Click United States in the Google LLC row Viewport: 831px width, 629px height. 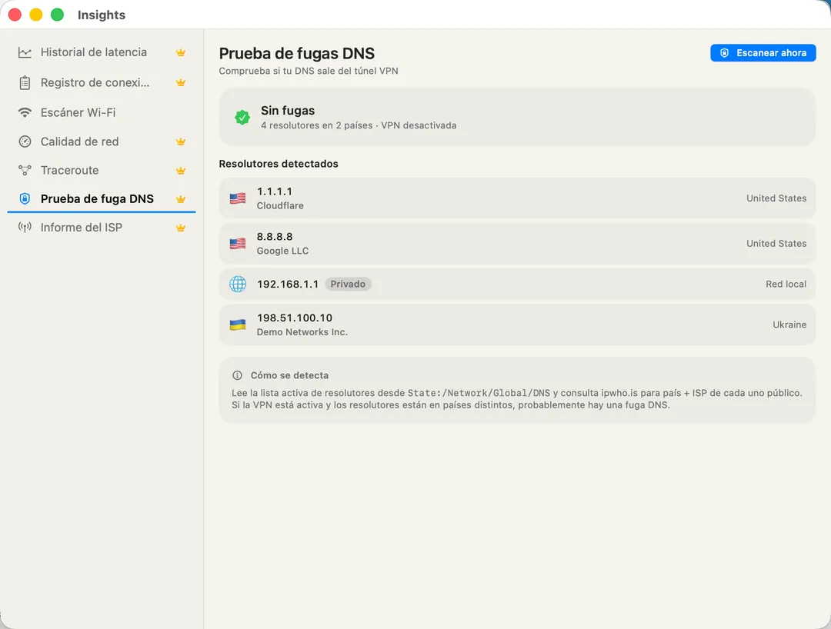click(776, 244)
